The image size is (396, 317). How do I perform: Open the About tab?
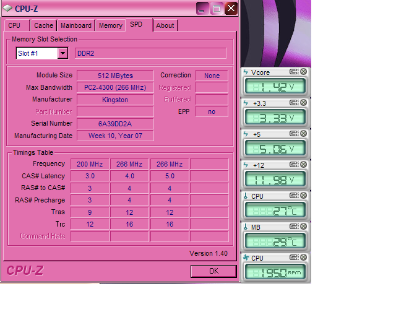(165, 25)
